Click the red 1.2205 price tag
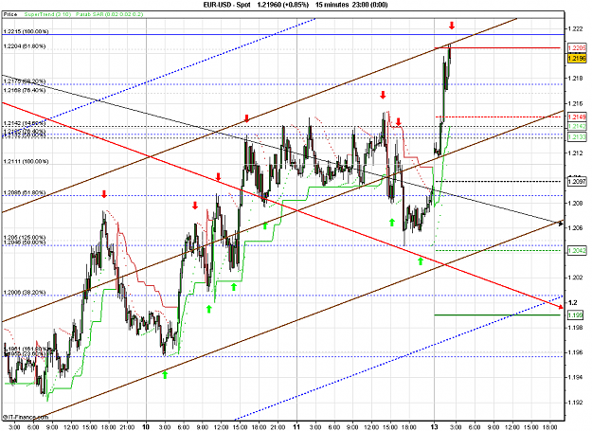Viewport: 592px width, 431px height. coord(577,48)
